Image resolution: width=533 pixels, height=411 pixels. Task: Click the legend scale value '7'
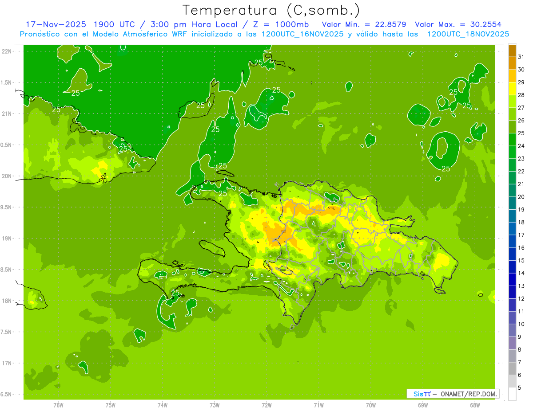(x=520, y=363)
